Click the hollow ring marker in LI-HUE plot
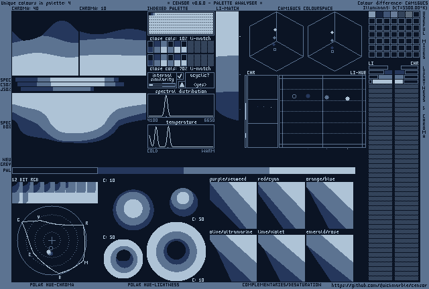This screenshot has height=289, width=429. [294, 96]
